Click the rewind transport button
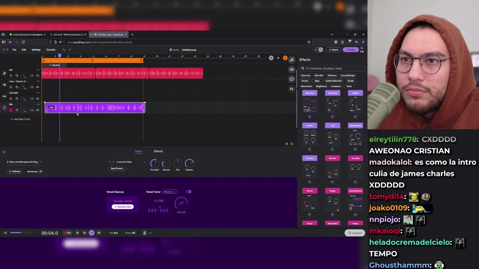The image size is (479, 269). tap(84, 233)
